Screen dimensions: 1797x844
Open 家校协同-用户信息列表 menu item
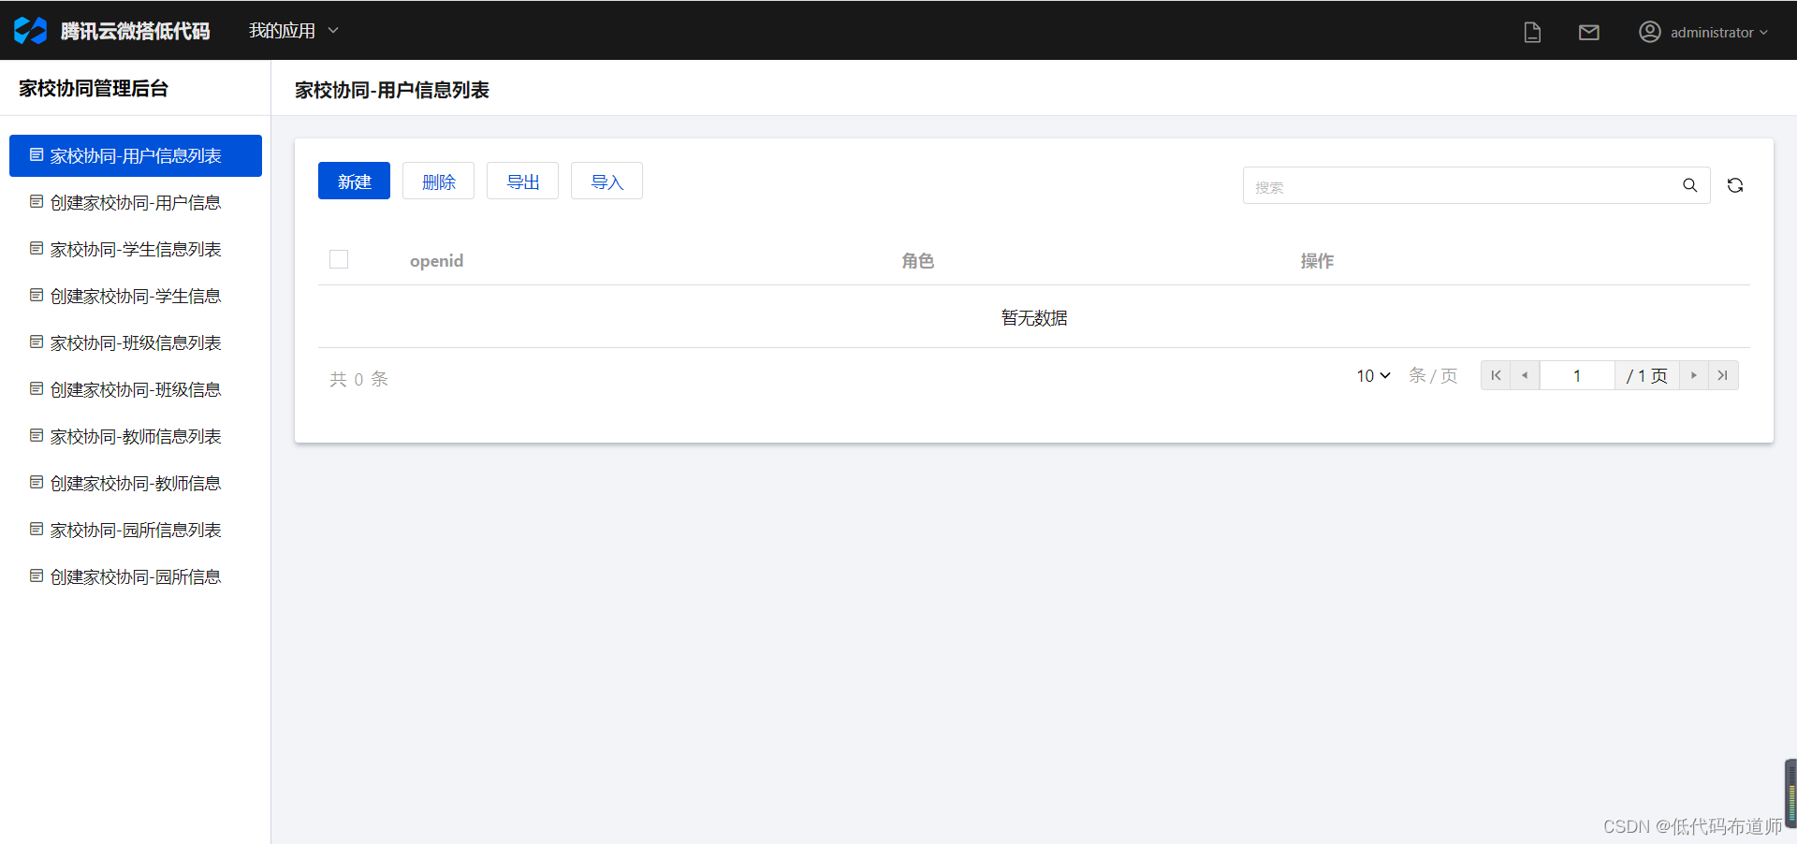pos(136,155)
